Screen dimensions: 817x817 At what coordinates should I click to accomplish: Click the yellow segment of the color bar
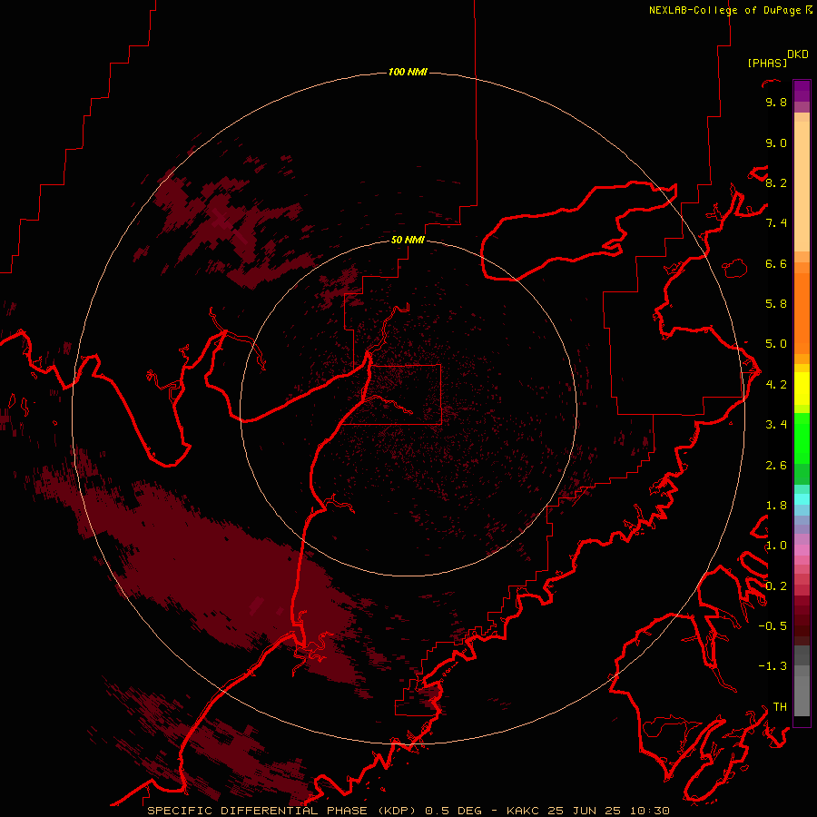click(802, 388)
